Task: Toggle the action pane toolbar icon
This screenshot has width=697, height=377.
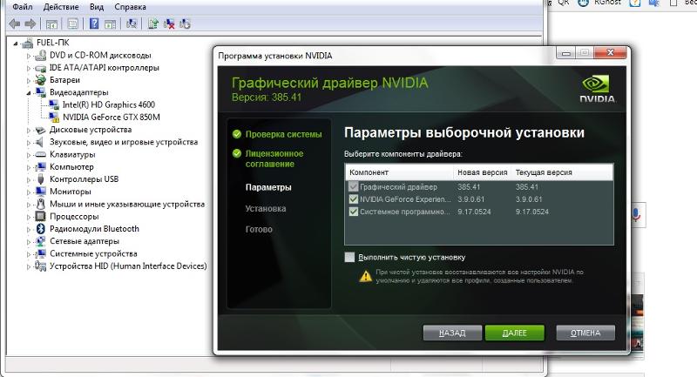Action: pyautogui.click(x=110, y=24)
